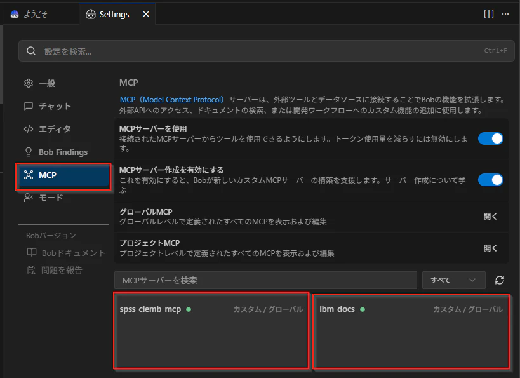Image resolution: width=520 pixels, height=378 pixels.
Task: Click the lightbulb icon beside Bob Findings
Action: coord(29,152)
